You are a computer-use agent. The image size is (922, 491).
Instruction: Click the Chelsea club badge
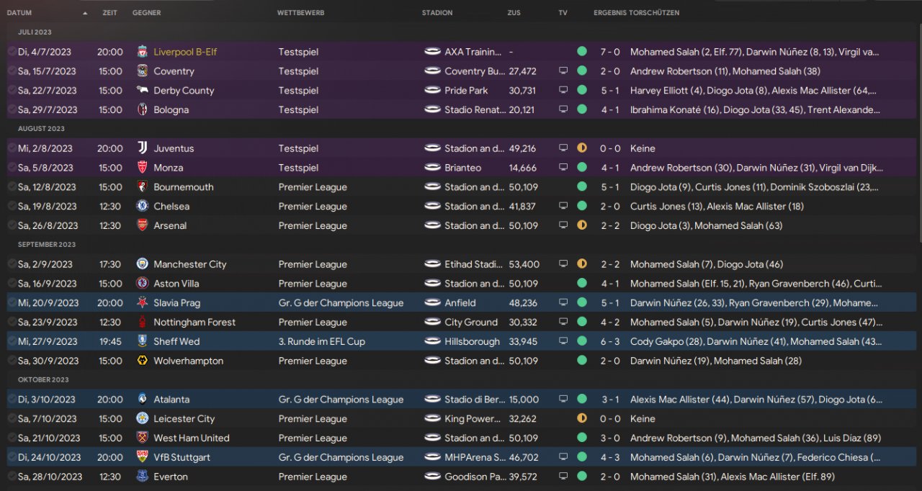(142, 206)
